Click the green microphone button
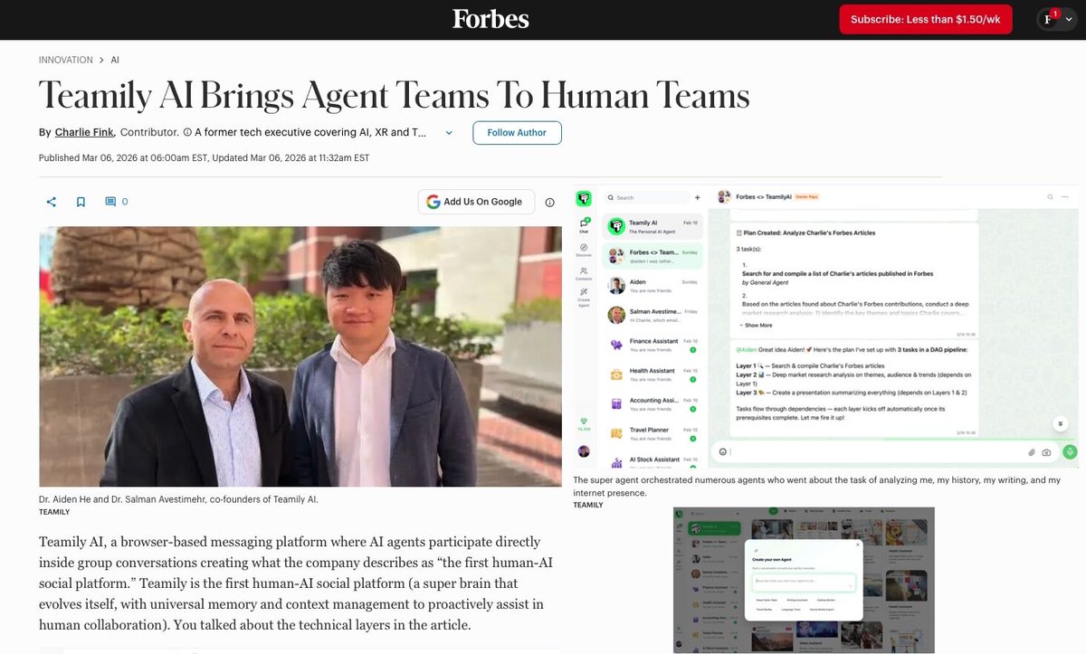This screenshot has width=1086, height=654. [x=1070, y=451]
